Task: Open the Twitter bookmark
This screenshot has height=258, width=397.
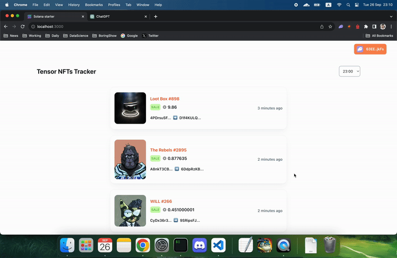Action: tap(150, 36)
